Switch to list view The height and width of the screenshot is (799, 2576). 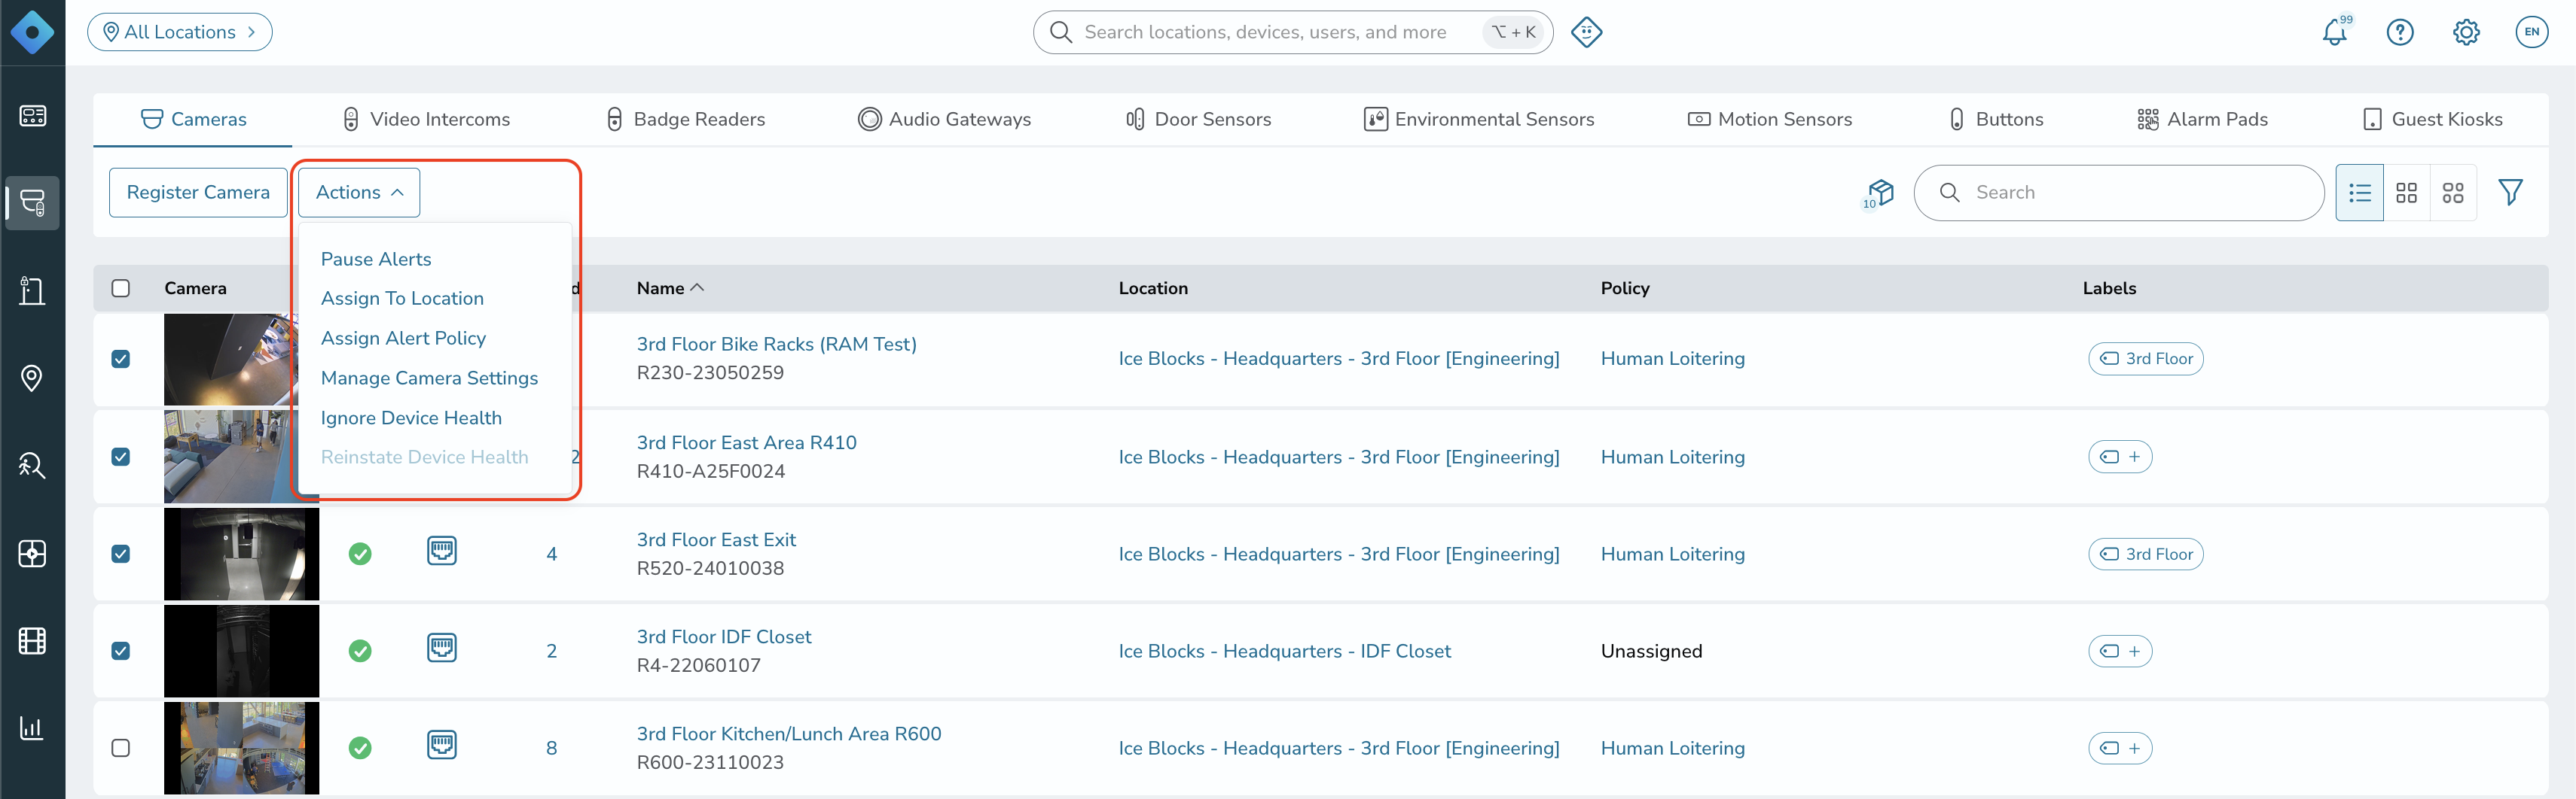pyautogui.click(x=2359, y=193)
